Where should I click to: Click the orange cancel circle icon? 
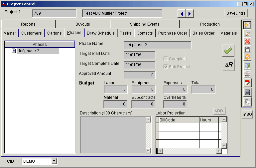[x=247, y=57]
